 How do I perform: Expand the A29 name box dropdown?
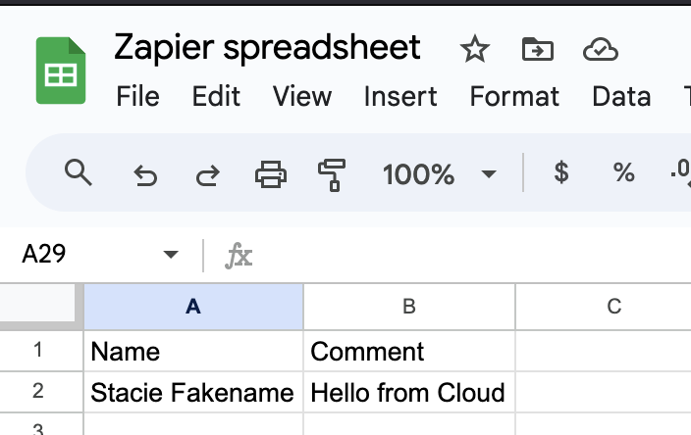pyautogui.click(x=171, y=255)
